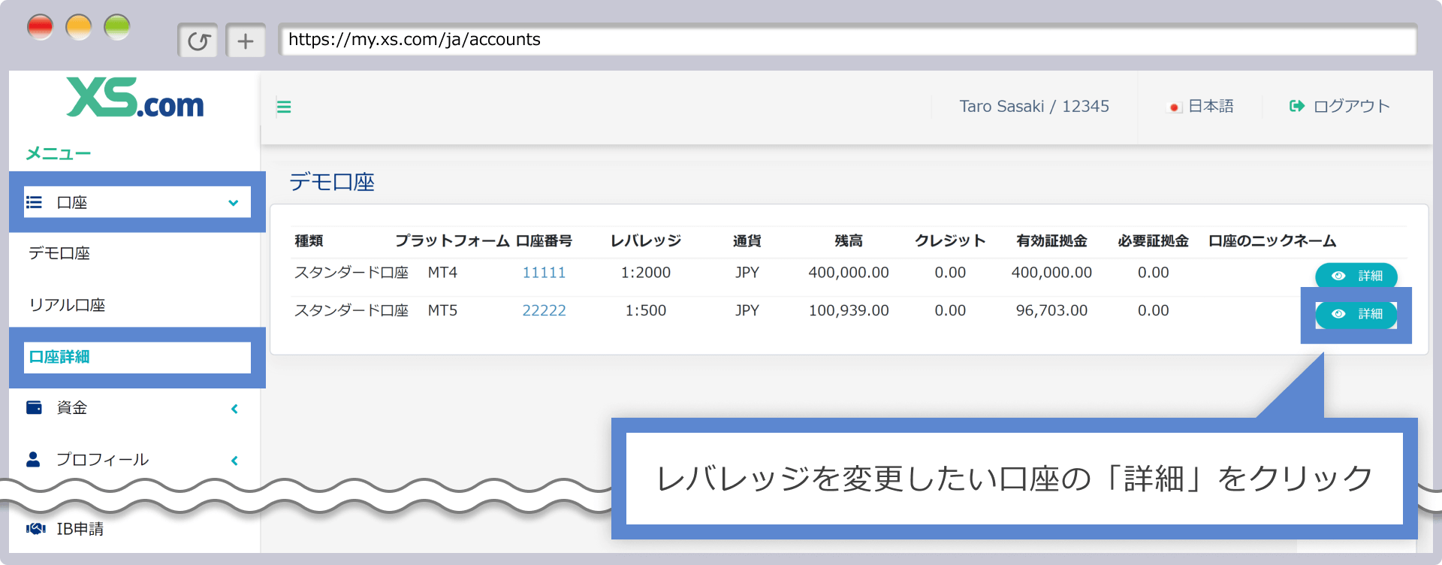Image resolution: width=1442 pixels, height=565 pixels.
Task: Select リアル口座 in the sidebar
Action: 67,305
